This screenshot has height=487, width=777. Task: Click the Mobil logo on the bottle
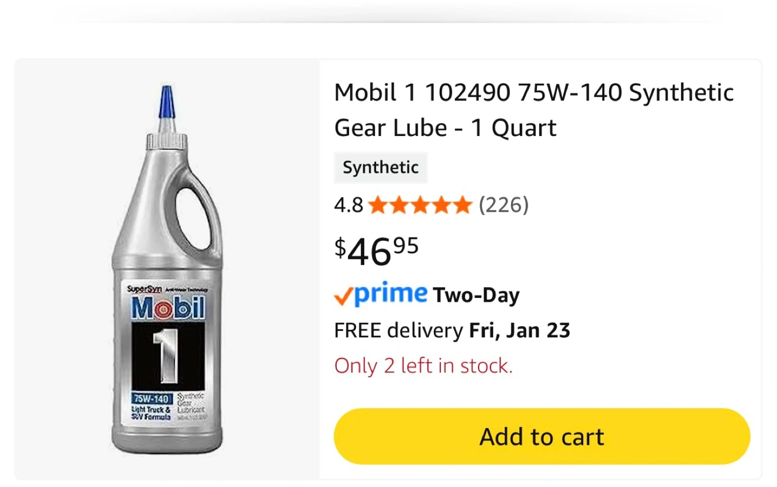[x=168, y=308]
